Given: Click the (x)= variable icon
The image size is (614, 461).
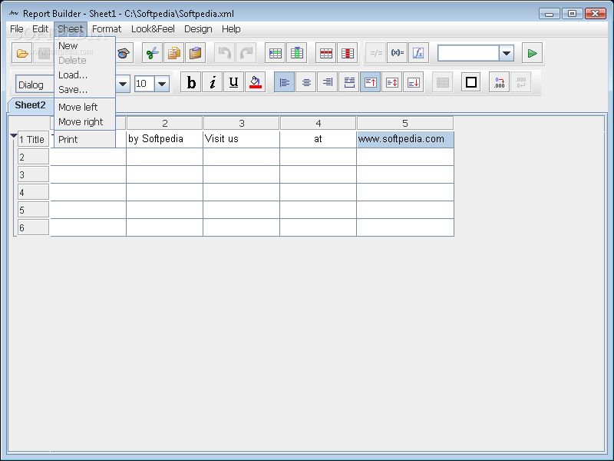Looking at the screenshot, I should 398,53.
